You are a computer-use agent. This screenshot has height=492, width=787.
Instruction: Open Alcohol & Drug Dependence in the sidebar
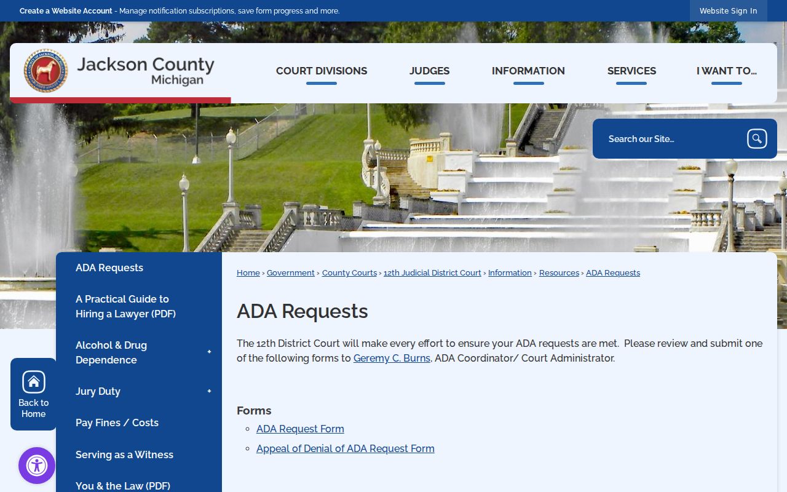tap(111, 352)
